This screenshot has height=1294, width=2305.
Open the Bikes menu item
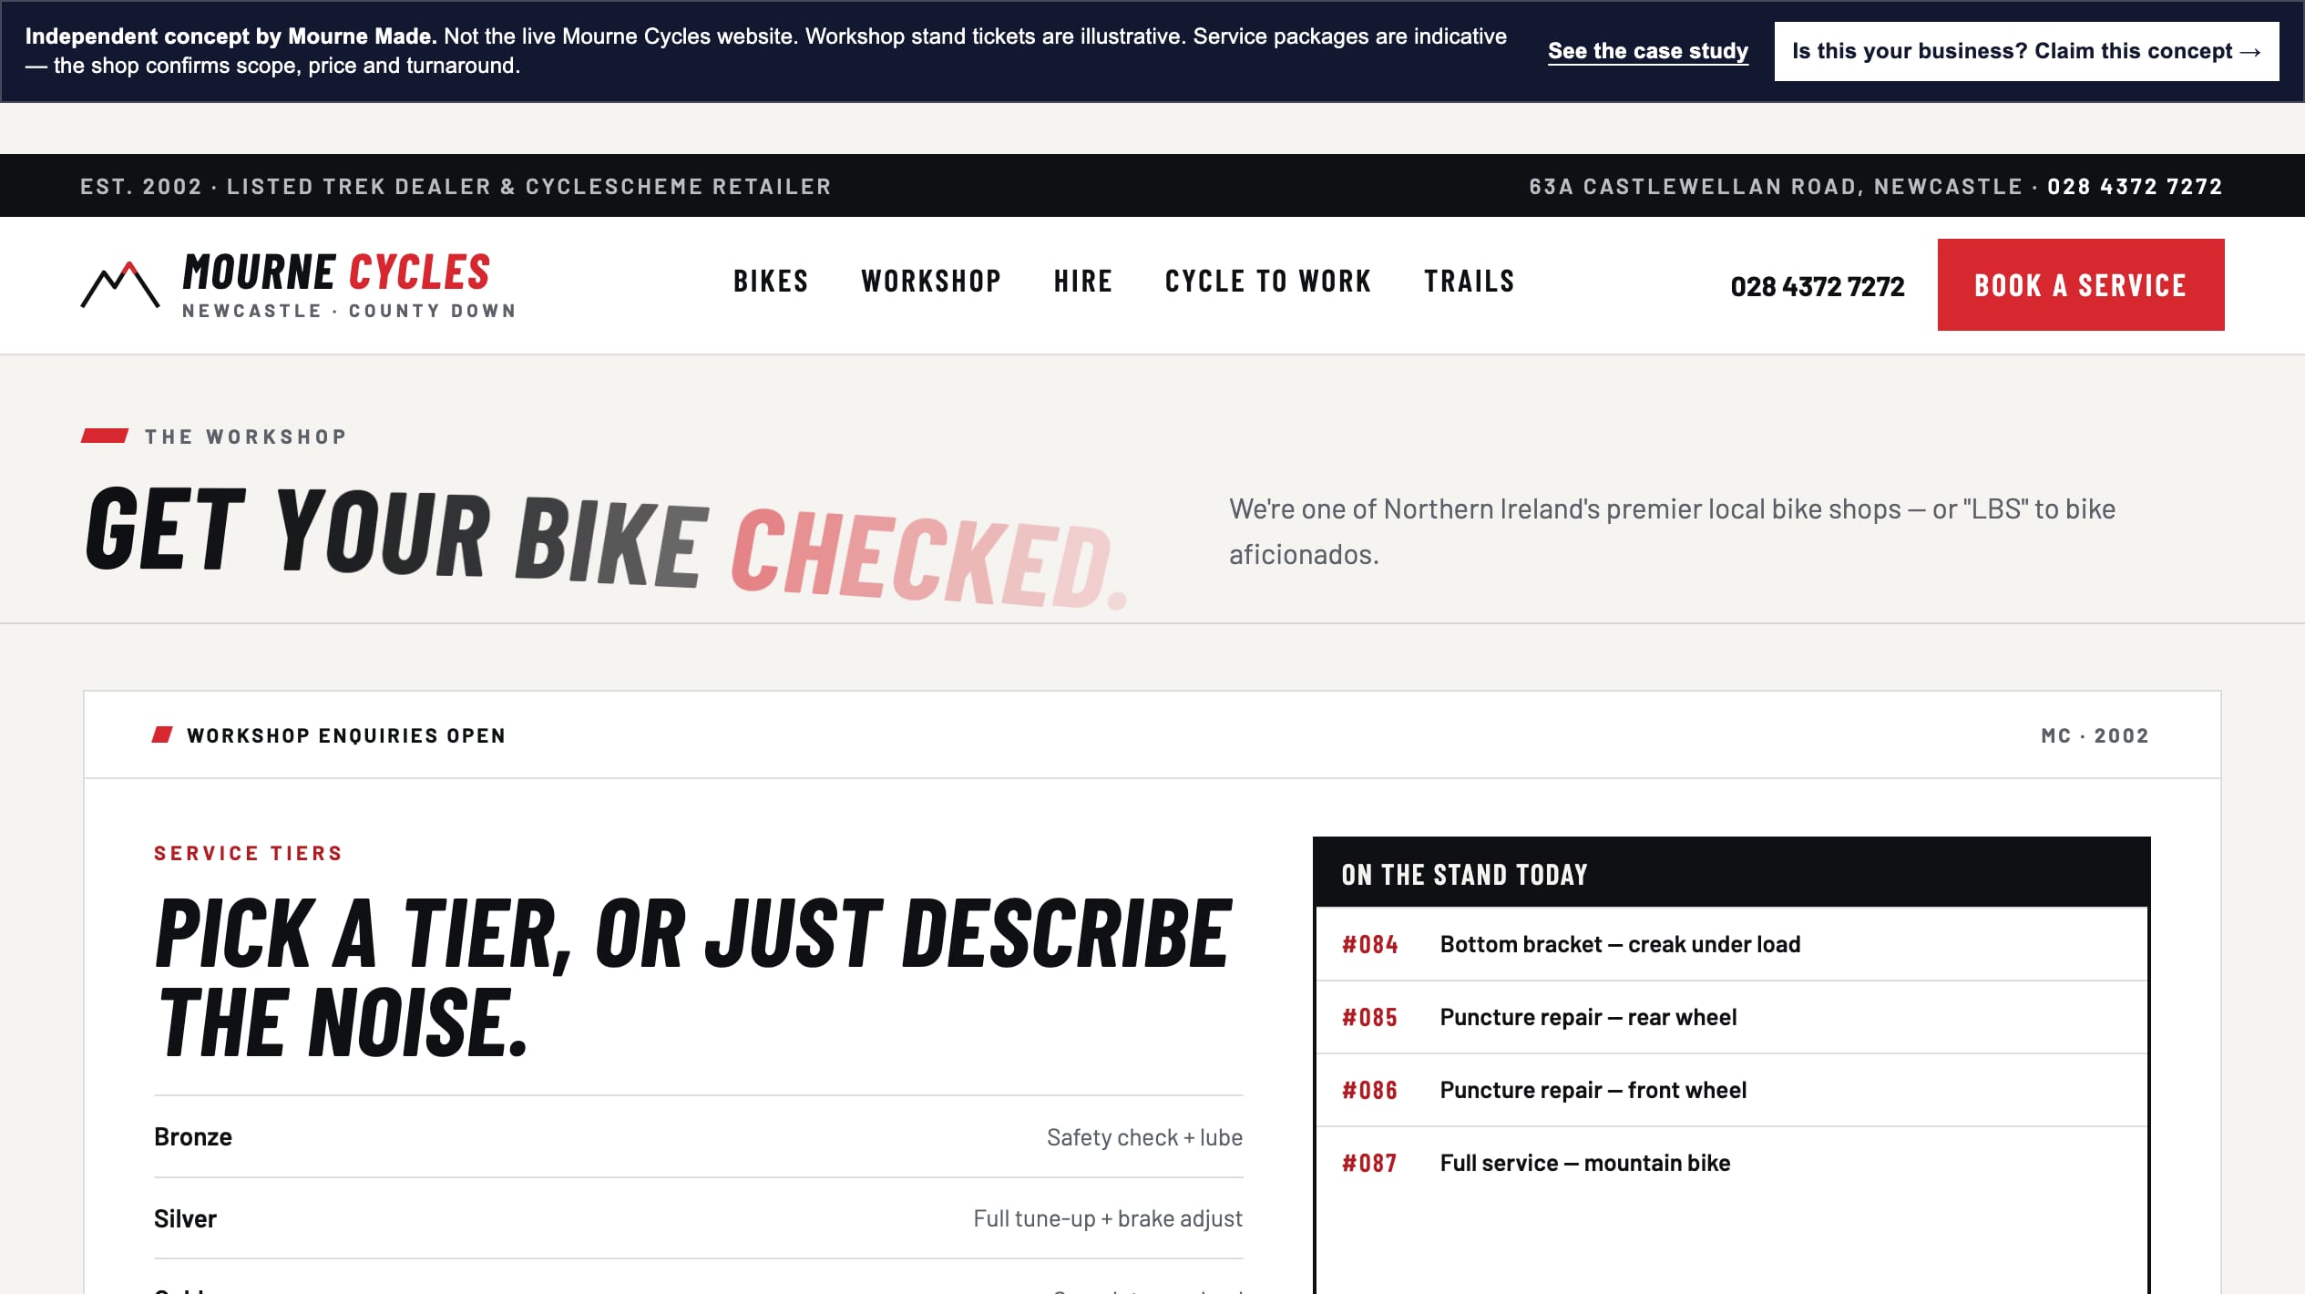point(771,282)
